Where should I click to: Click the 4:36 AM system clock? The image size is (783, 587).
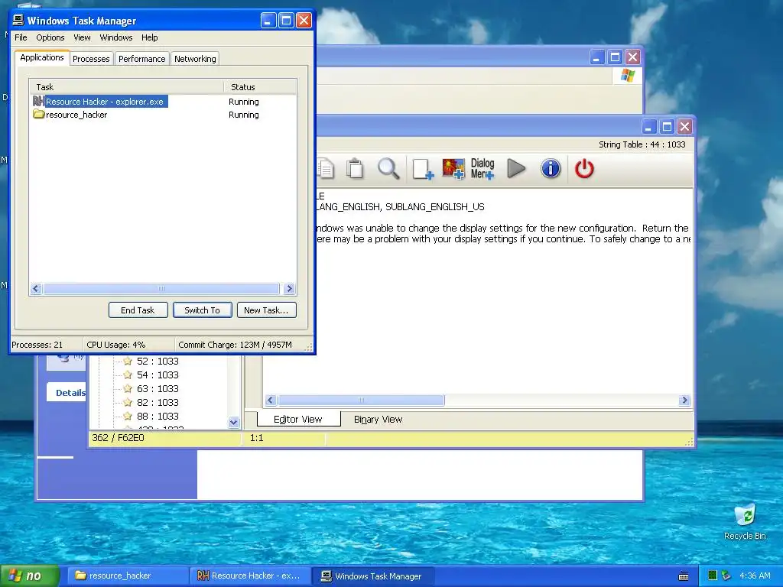(755, 576)
